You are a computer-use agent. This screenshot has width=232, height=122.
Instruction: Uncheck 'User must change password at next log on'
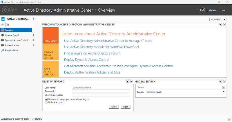point(46,99)
